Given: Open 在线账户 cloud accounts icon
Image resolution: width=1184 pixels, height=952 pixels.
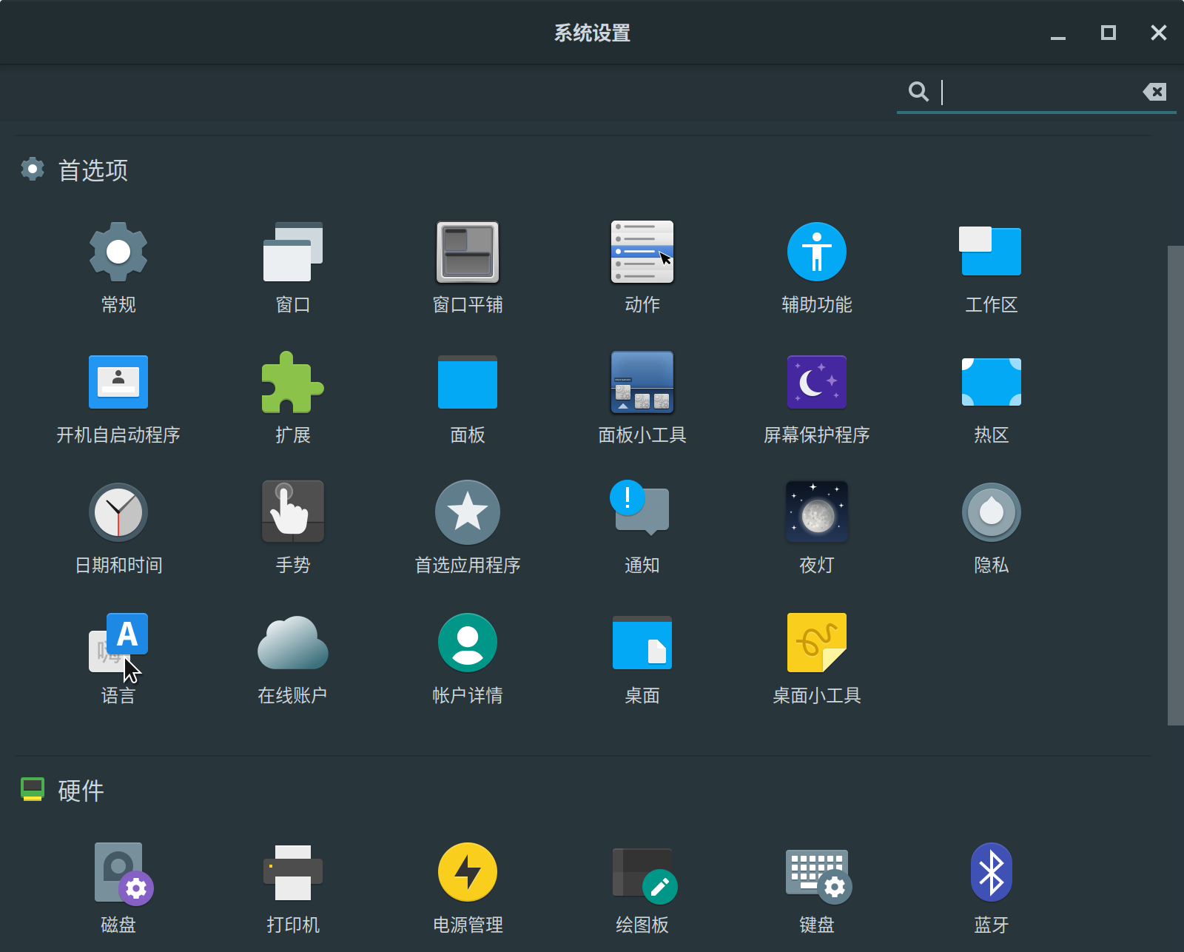Looking at the screenshot, I should (x=292, y=643).
